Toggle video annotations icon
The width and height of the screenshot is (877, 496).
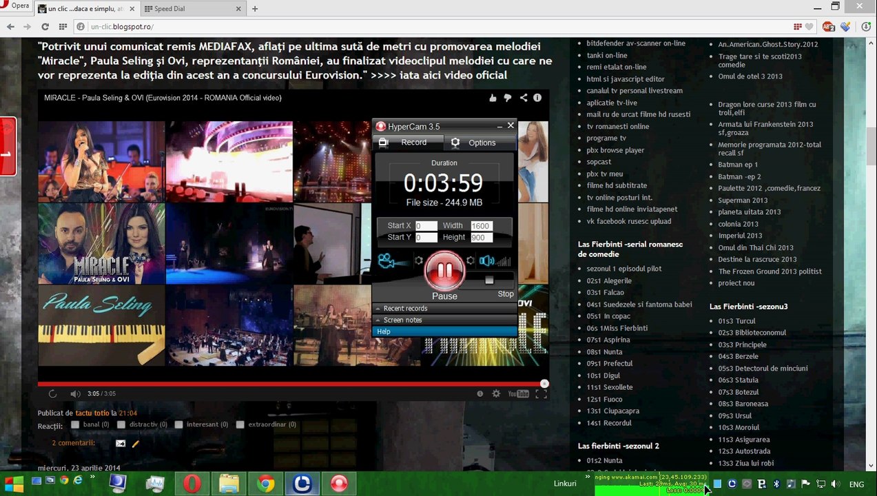tap(480, 394)
